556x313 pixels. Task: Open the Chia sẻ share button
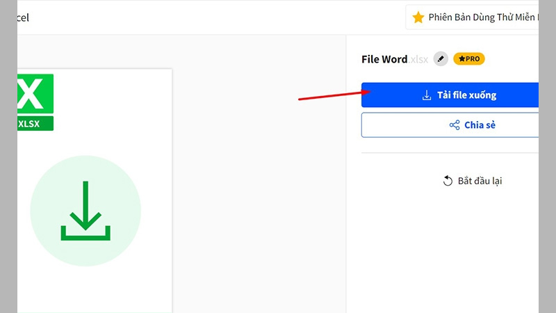click(450, 125)
